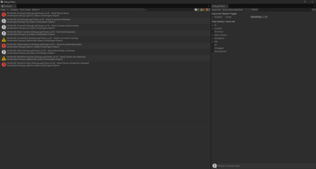Click the warning icon on Packet loss detected entry

3,58
